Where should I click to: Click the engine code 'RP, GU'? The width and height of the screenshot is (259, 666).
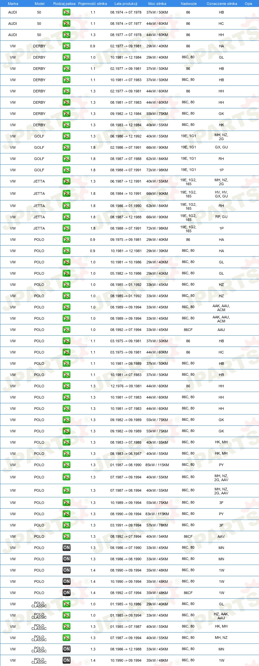tap(221, 217)
